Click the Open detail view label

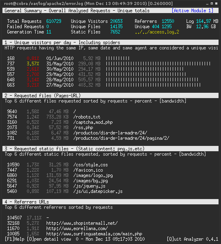49,239
